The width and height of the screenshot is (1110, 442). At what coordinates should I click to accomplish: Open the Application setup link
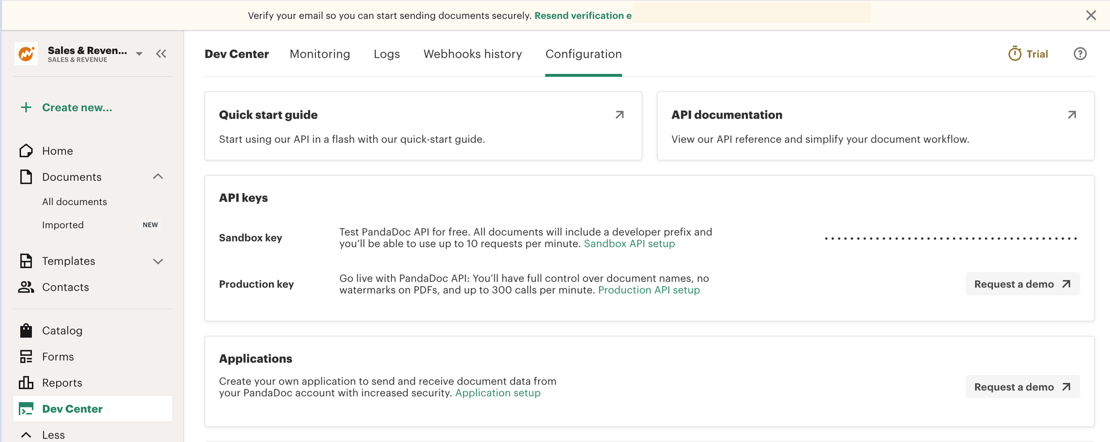[498, 393]
